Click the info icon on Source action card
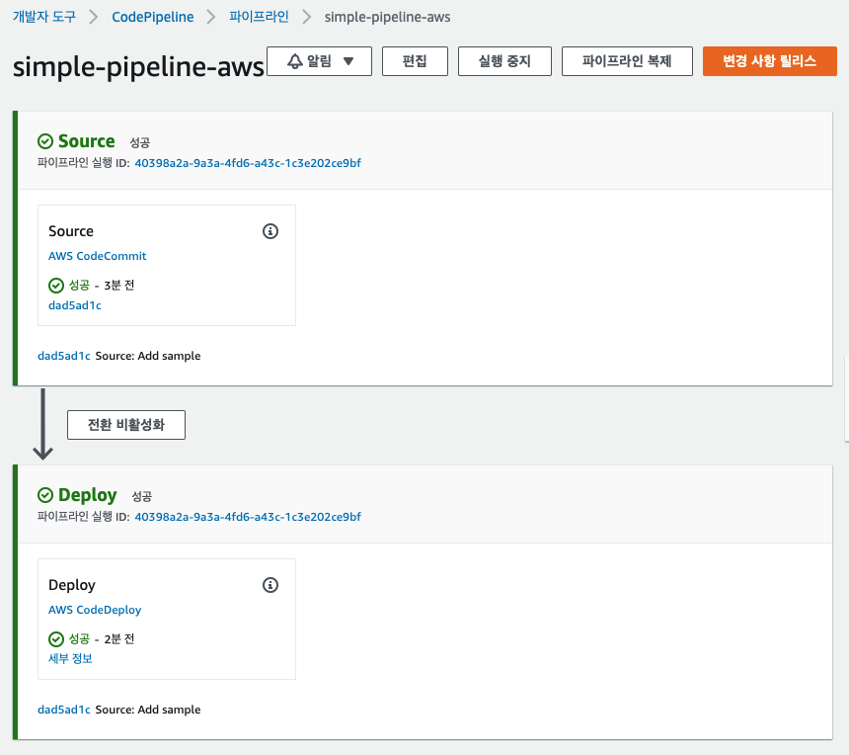 tap(270, 231)
